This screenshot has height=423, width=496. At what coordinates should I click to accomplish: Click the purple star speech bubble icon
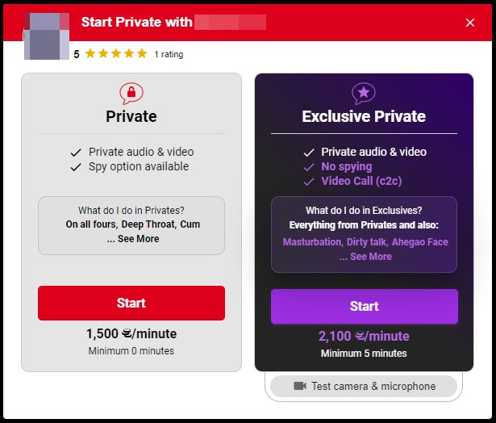364,94
